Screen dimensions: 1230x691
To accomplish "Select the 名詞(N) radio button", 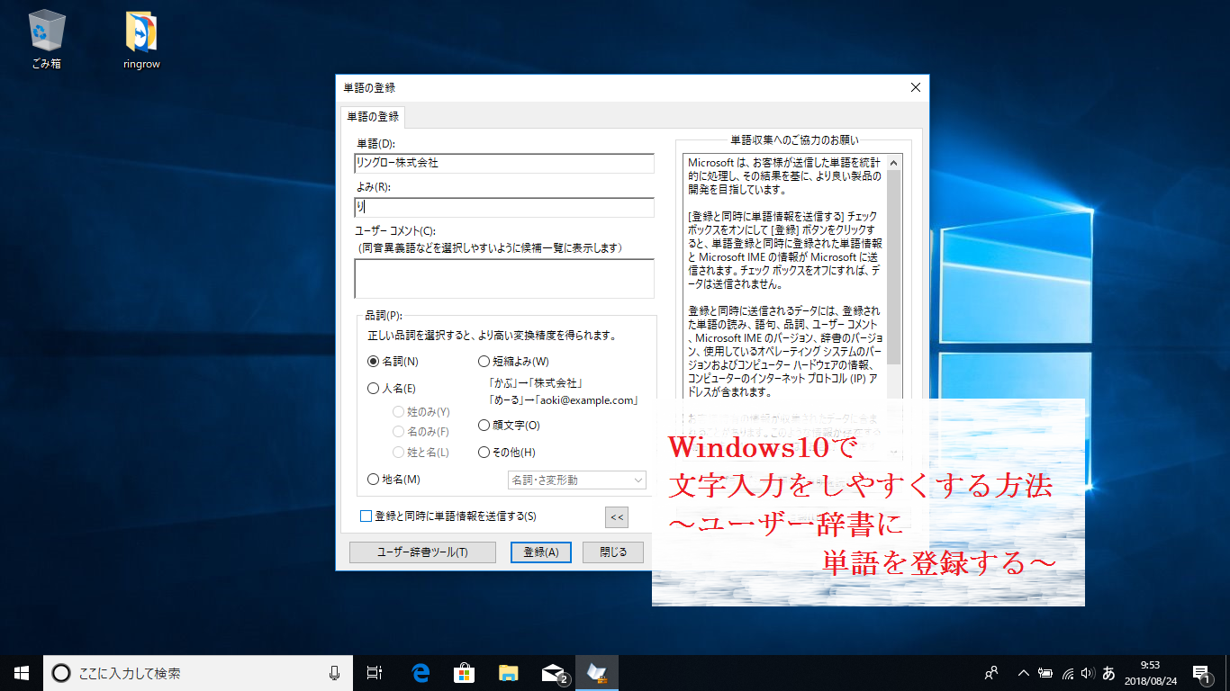I will tap(393, 362).
